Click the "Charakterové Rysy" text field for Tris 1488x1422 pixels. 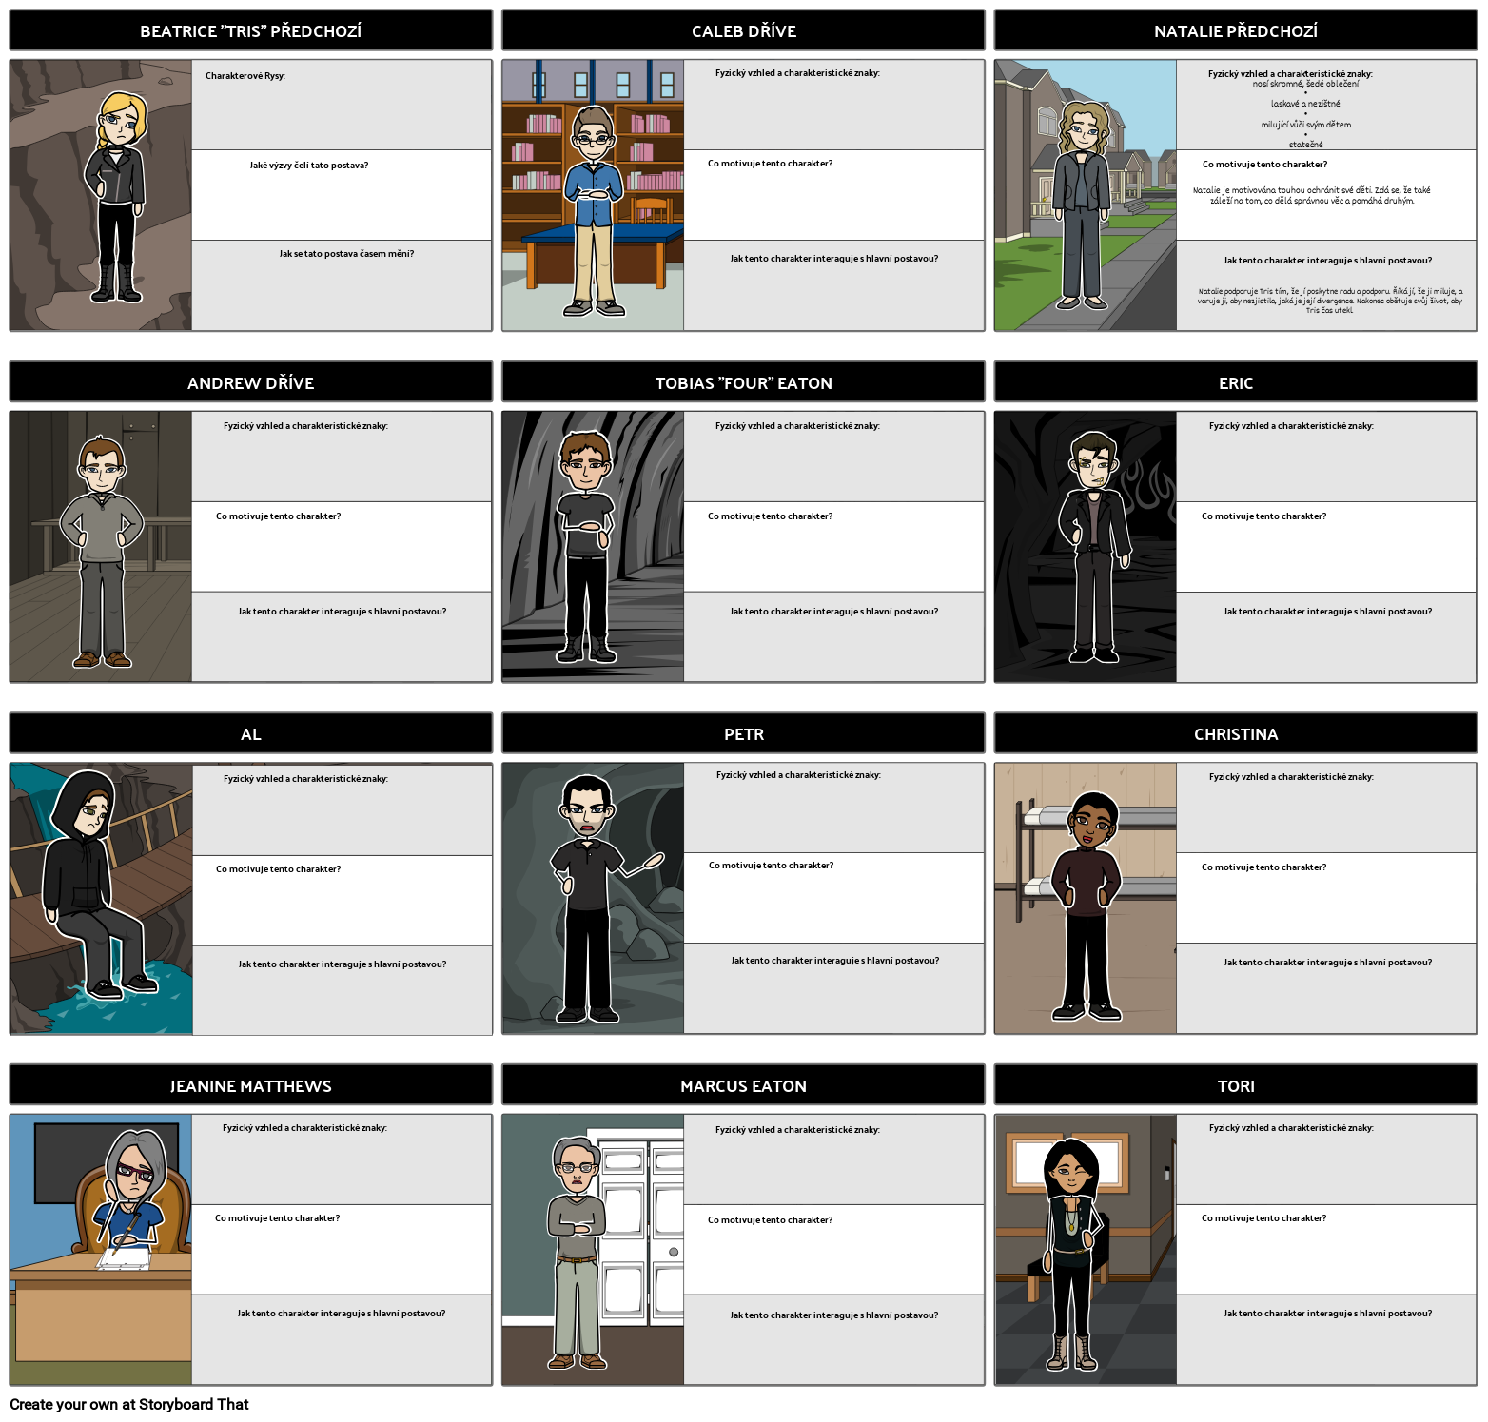click(x=341, y=105)
